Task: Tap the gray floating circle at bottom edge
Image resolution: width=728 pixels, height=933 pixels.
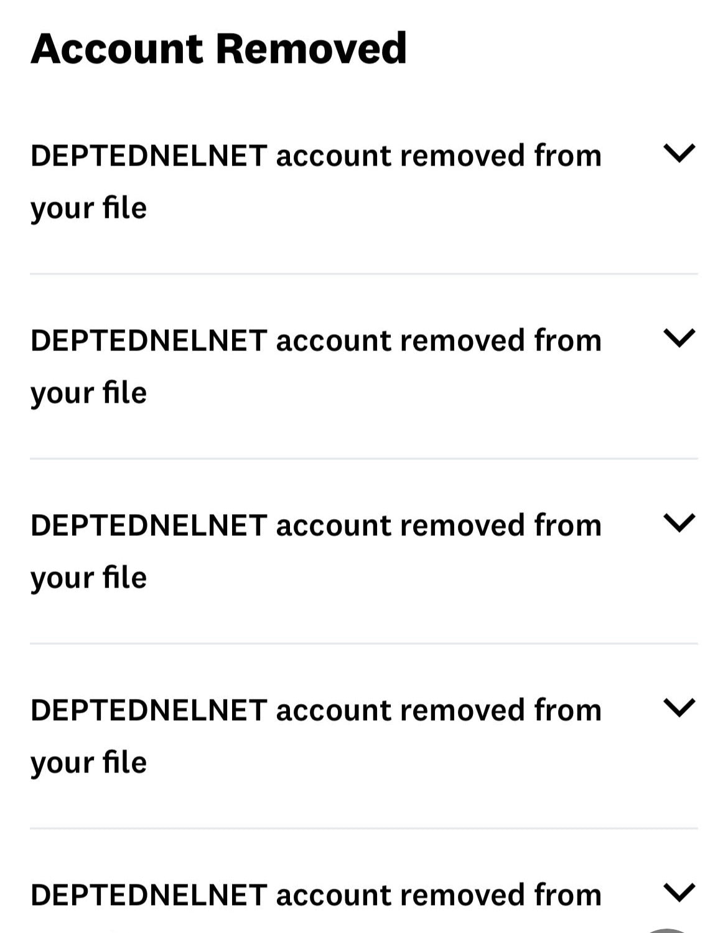Action: pyautogui.click(x=667, y=930)
